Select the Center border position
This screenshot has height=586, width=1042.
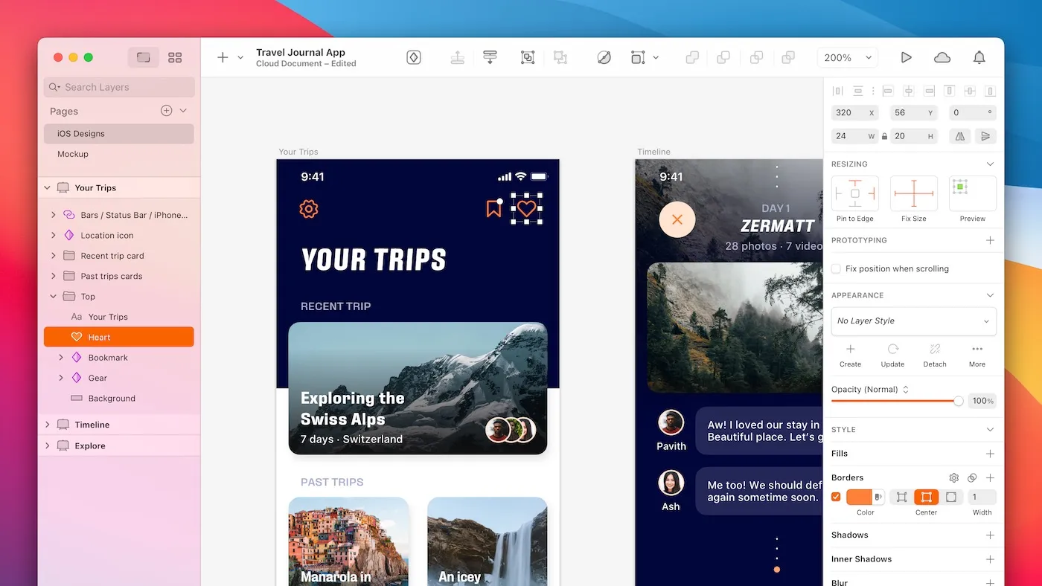click(x=926, y=497)
